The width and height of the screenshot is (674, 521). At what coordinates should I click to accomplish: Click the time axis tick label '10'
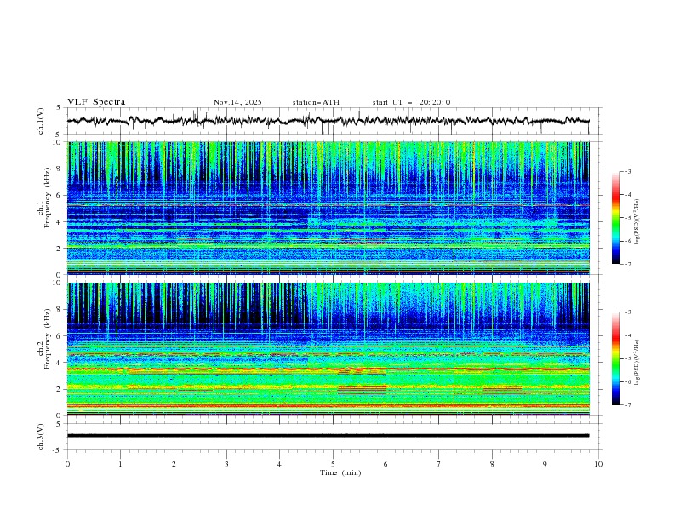(598, 464)
